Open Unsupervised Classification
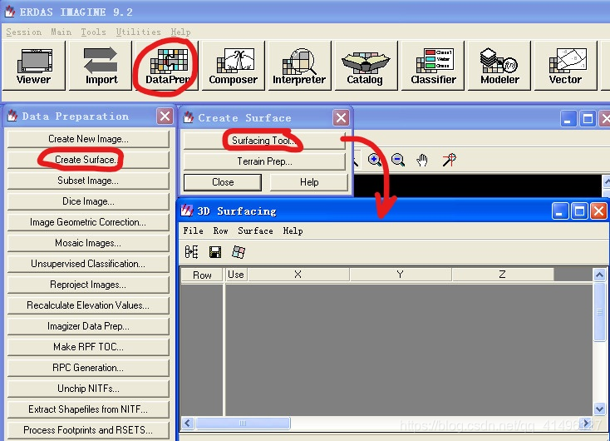 [x=88, y=264]
